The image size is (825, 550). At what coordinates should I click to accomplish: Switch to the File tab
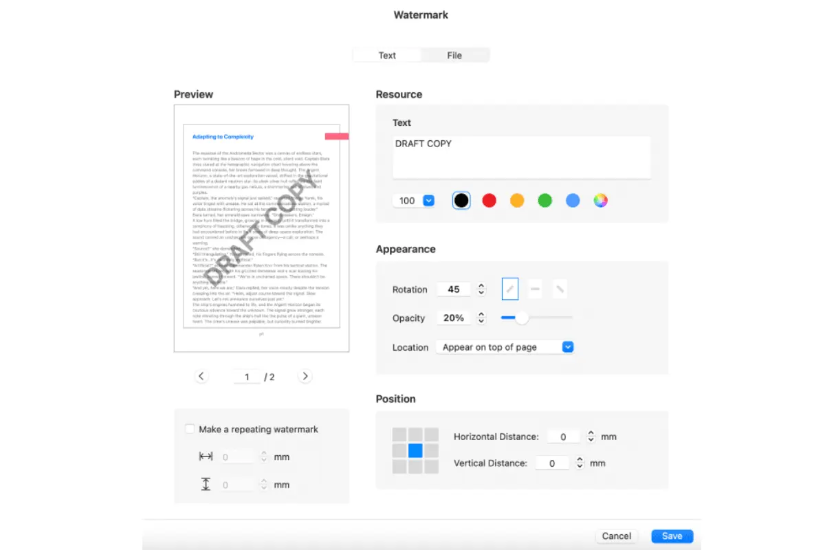coord(454,55)
